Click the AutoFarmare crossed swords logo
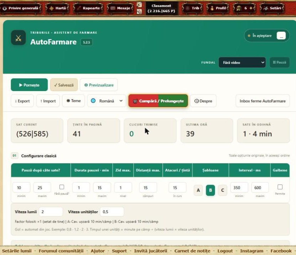 coord(18,38)
